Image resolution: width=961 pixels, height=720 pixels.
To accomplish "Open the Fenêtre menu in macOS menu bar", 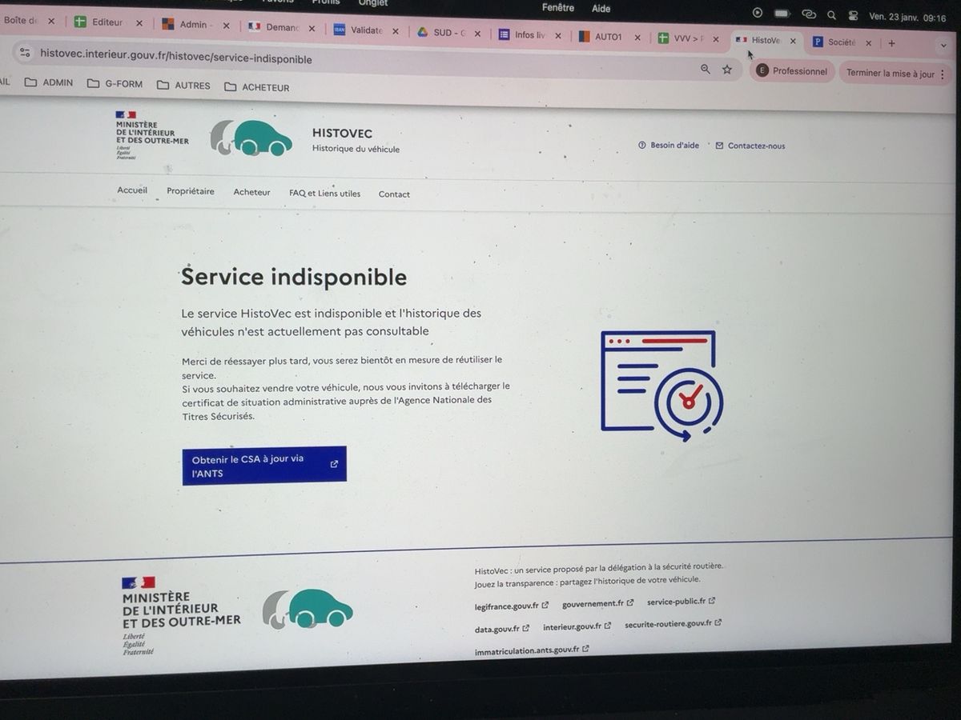I will (x=558, y=7).
